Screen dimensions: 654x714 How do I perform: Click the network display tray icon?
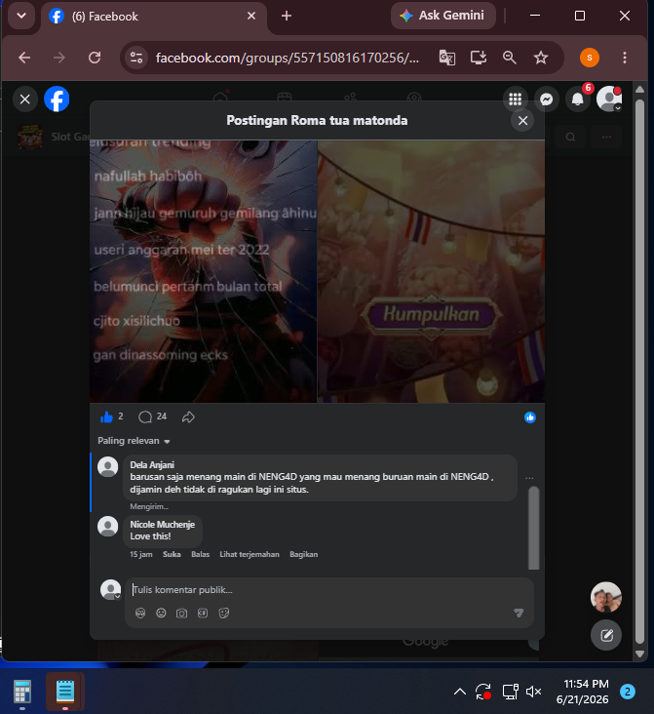point(510,692)
